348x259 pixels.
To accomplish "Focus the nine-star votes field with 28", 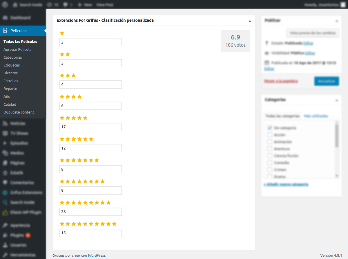I will (90, 212).
